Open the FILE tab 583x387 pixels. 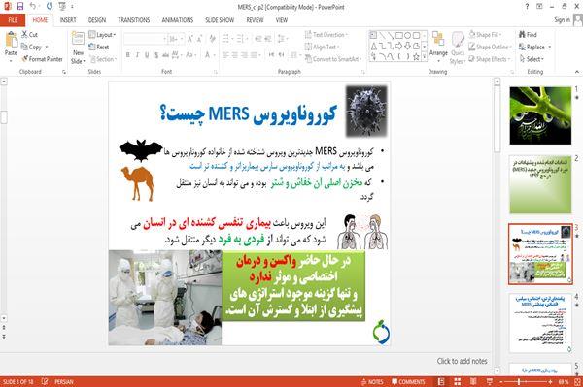tap(13, 20)
